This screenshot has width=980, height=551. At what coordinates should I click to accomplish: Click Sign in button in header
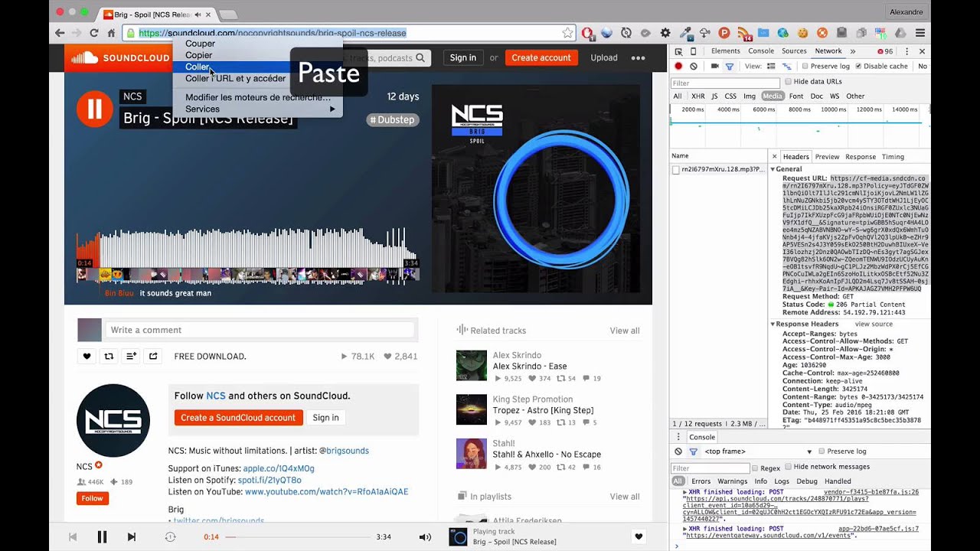pos(462,57)
